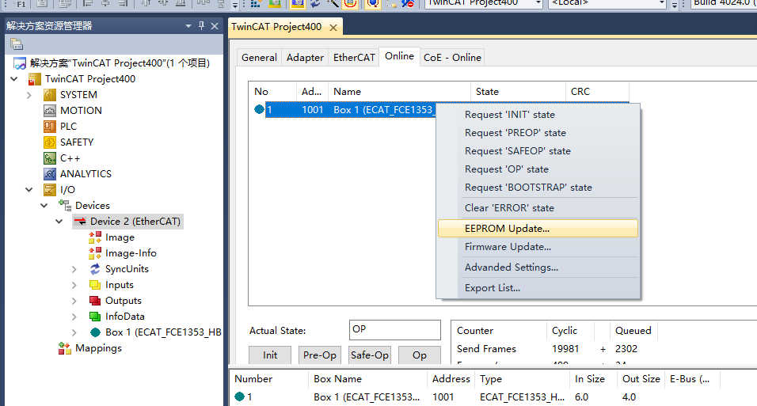
Task: Expand the InfoData node
Action: click(74, 317)
